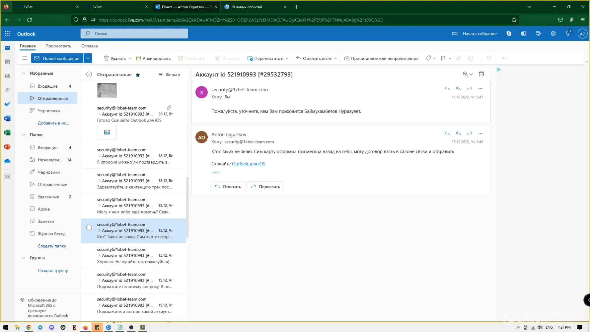The image size is (590, 332).
Task: Click the flag message icon
Action: [443, 58]
